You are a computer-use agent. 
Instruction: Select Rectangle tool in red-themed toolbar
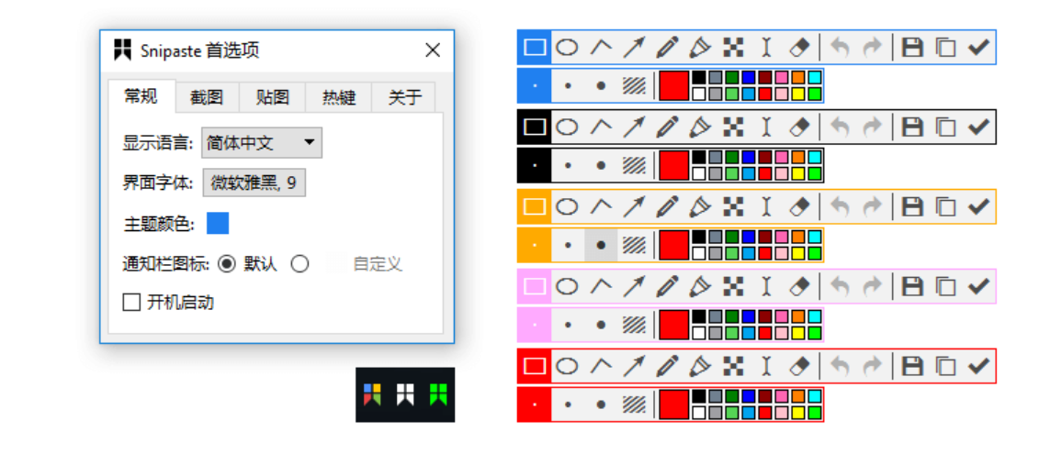[x=535, y=366]
